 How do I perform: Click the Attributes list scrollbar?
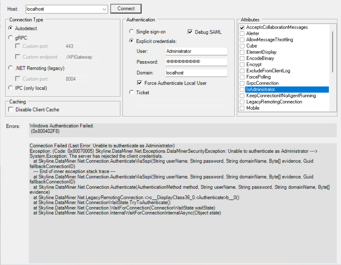(x=332, y=52)
